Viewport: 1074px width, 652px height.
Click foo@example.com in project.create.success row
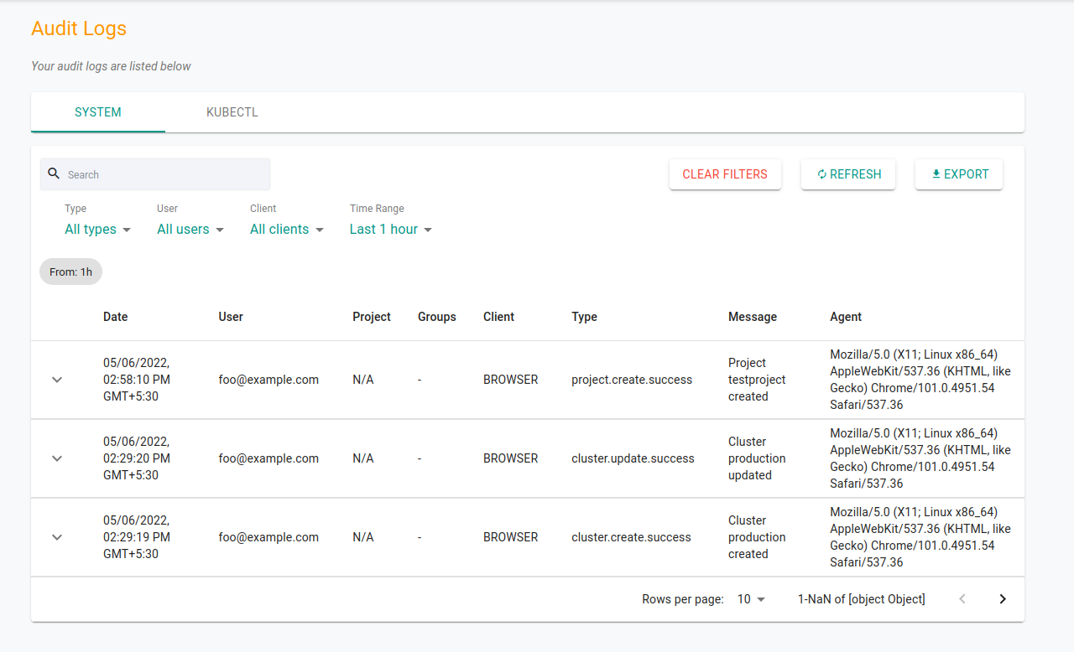pos(268,380)
